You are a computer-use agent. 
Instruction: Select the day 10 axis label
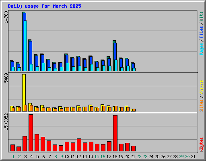(66, 157)
